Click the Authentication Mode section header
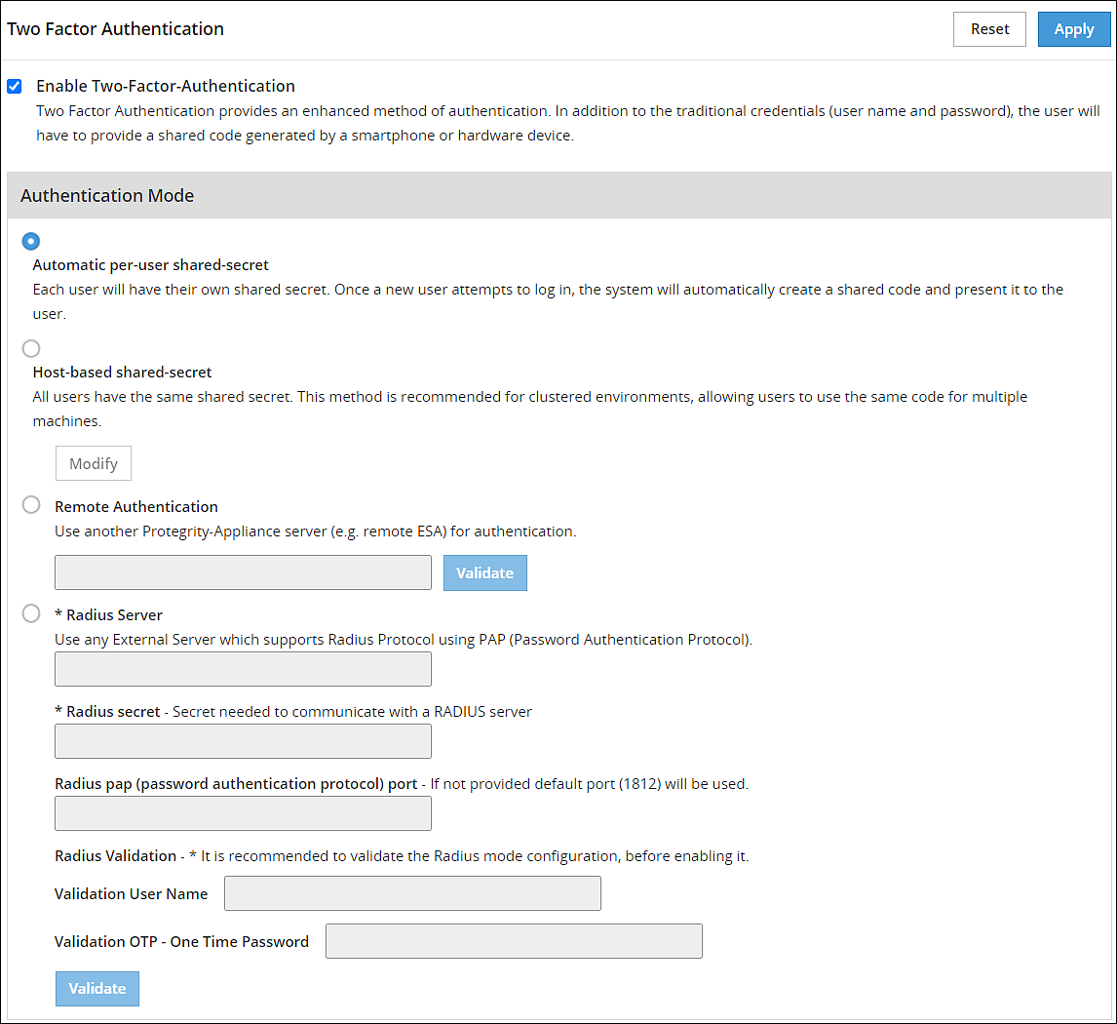 [107, 195]
